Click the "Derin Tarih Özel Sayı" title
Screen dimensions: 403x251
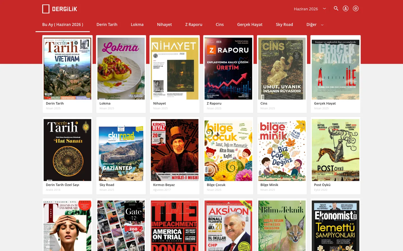click(62, 185)
